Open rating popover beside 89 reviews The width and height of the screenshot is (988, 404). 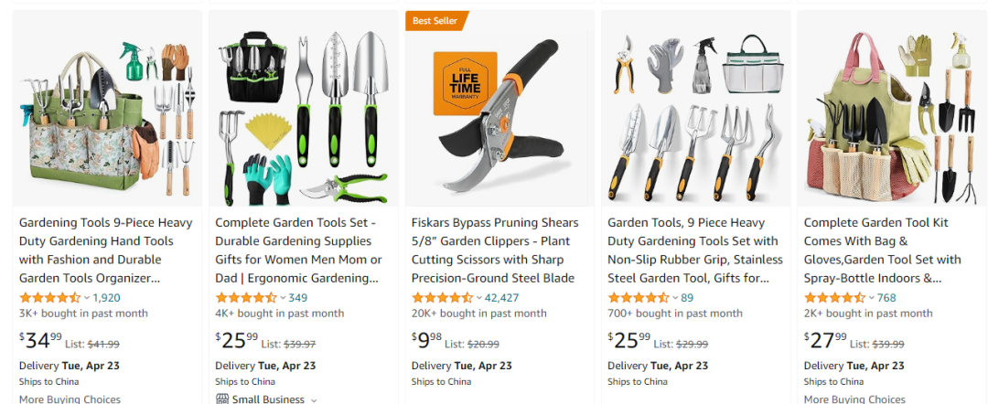[675, 298]
